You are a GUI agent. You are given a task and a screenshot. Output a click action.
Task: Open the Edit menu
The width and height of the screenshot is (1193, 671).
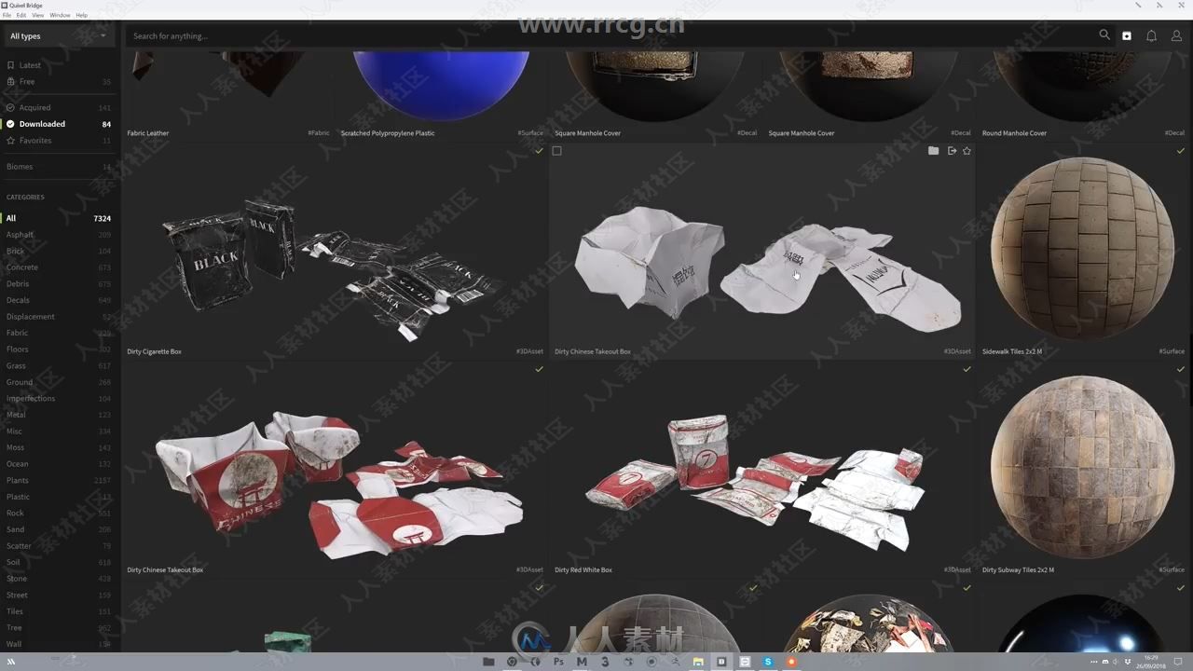point(21,16)
